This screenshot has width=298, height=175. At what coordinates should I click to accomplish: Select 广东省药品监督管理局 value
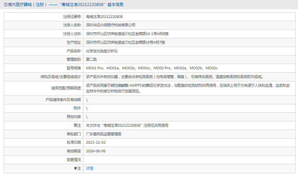coord(103,134)
